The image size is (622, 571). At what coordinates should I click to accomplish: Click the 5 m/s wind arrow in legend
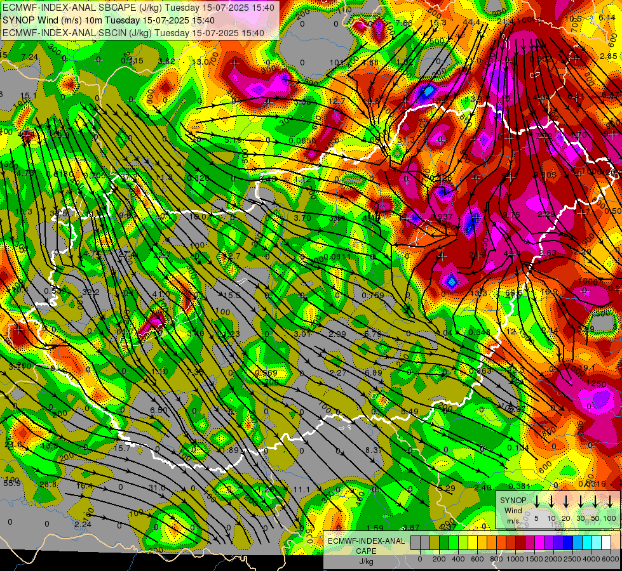coord(536,501)
